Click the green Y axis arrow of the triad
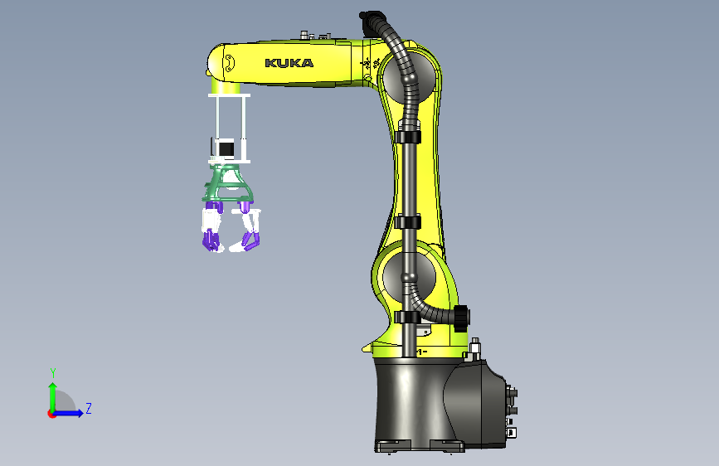Image resolution: width=719 pixels, height=466 pixels. point(53,396)
